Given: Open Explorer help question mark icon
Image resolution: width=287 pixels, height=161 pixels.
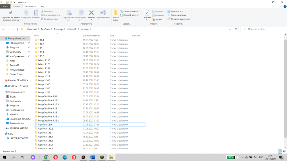Looking at the screenshot, I should click(285, 6).
